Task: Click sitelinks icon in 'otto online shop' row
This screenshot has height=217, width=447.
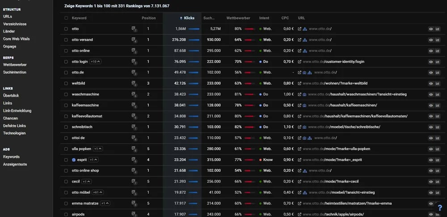Action: [x=305, y=171]
